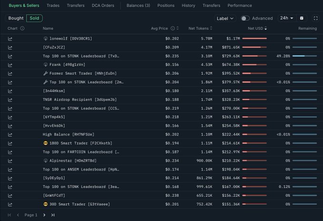
Task: Switch to Buyers & Sellers tab
Action: (x=24, y=6)
